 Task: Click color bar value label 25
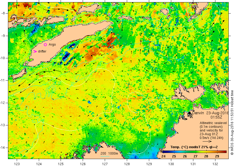point(174,156)
